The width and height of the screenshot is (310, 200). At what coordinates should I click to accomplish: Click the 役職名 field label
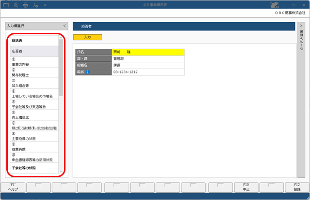click(93, 65)
